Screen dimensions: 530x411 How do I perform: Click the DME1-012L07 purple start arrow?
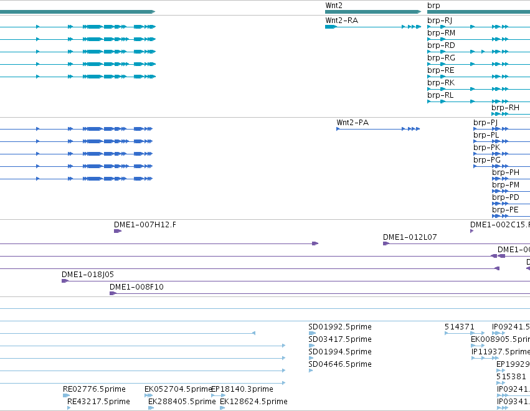(386, 243)
